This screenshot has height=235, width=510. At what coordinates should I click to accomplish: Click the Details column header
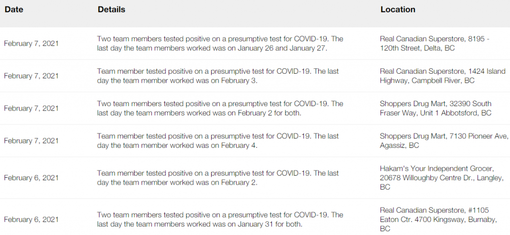click(111, 10)
